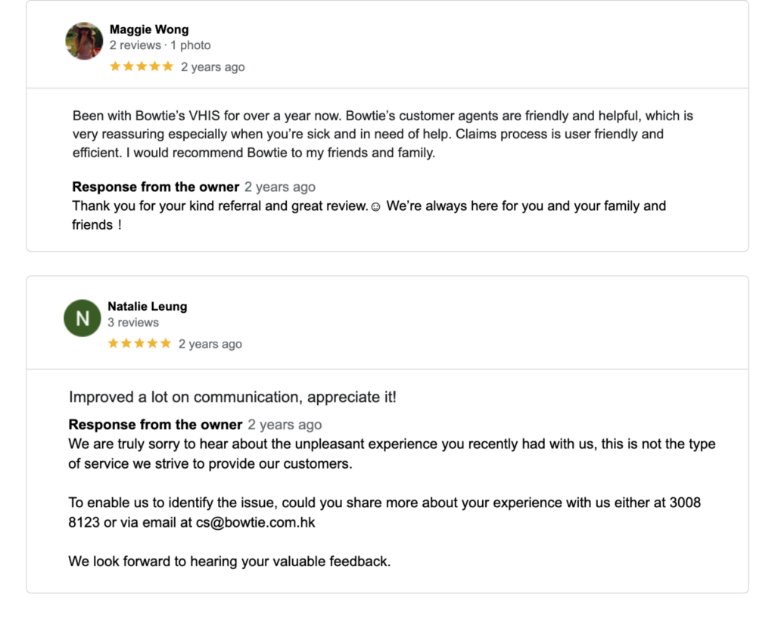This screenshot has height=622, width=775.
Task: Click "Response from the owner" in Natalie's review
Action: click(155, 425)
